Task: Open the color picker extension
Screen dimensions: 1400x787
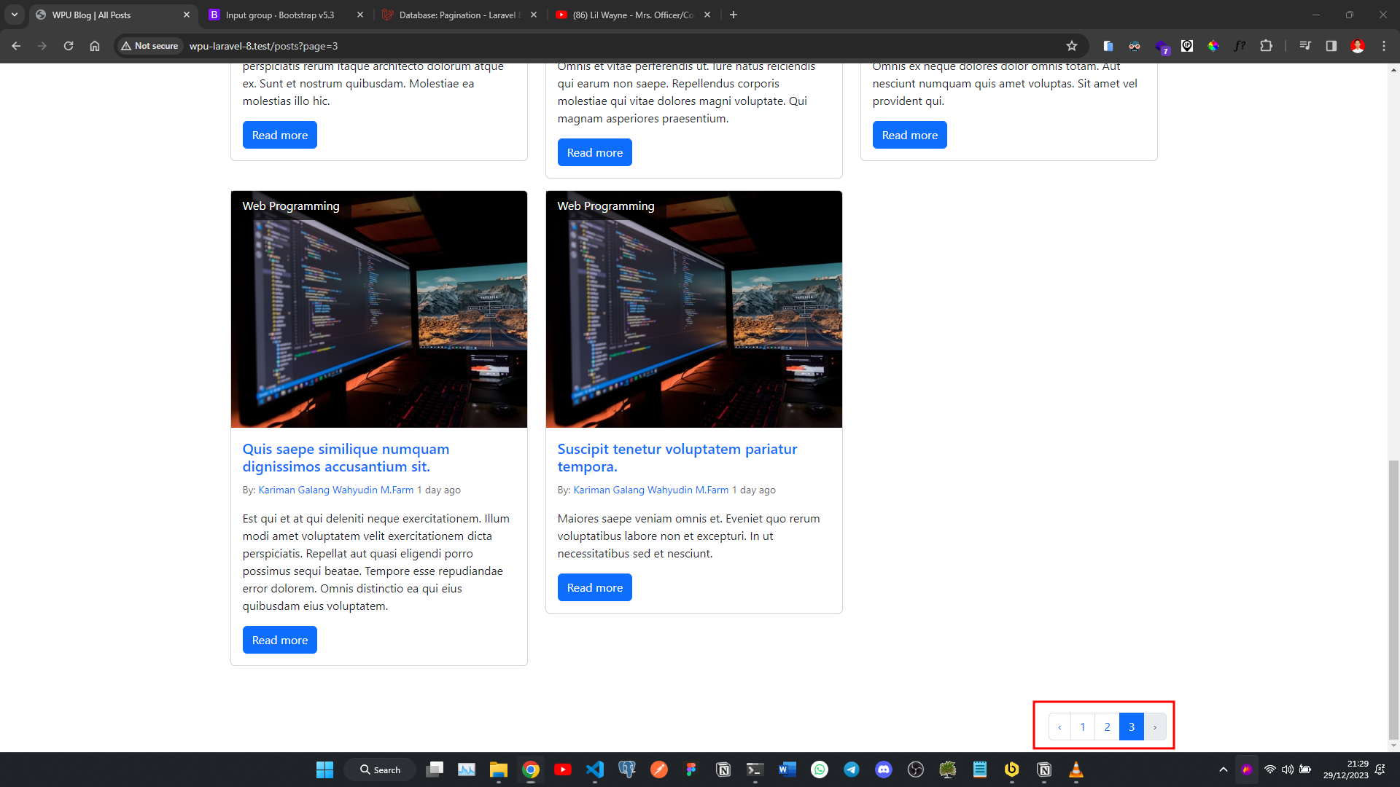Action: [1213, 46]
